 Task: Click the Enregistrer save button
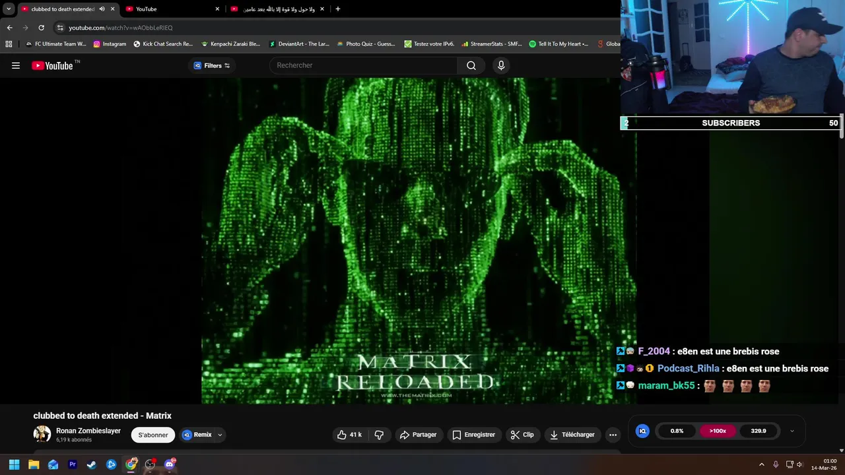473,435
